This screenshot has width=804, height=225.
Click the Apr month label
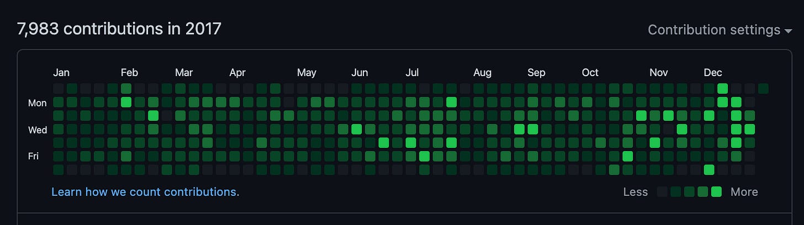coord(237,73)
